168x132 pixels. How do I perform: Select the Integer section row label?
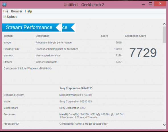click(x=7, y=42)
